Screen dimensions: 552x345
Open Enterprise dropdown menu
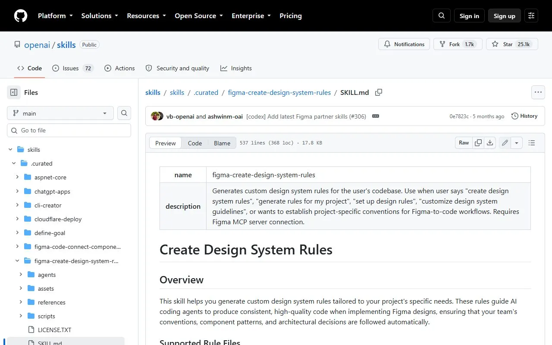(251, 16)
